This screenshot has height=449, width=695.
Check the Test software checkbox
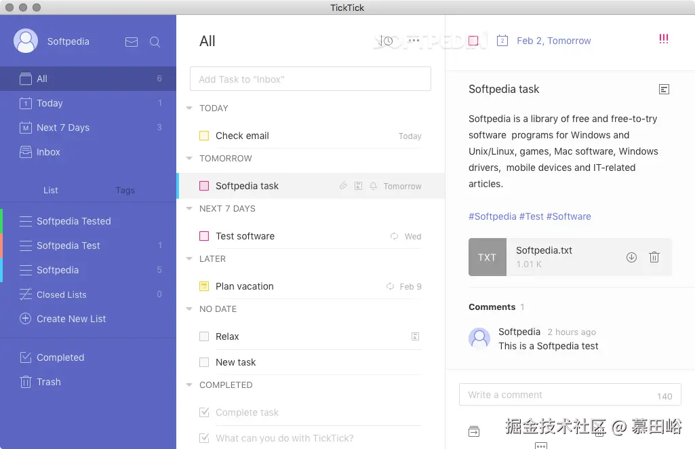[x=204, y=236]
